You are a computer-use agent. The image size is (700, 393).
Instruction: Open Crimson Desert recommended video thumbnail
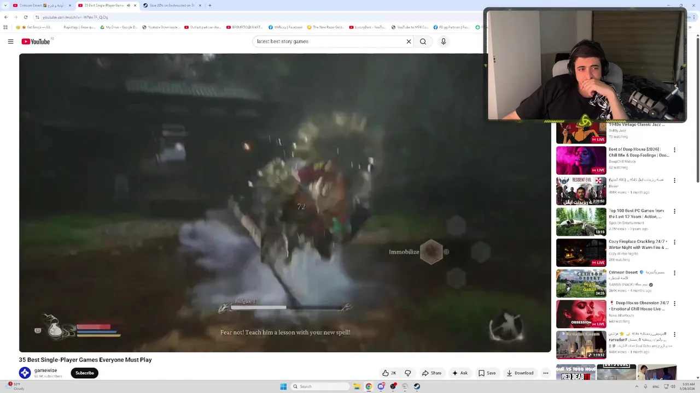point(581,283)
